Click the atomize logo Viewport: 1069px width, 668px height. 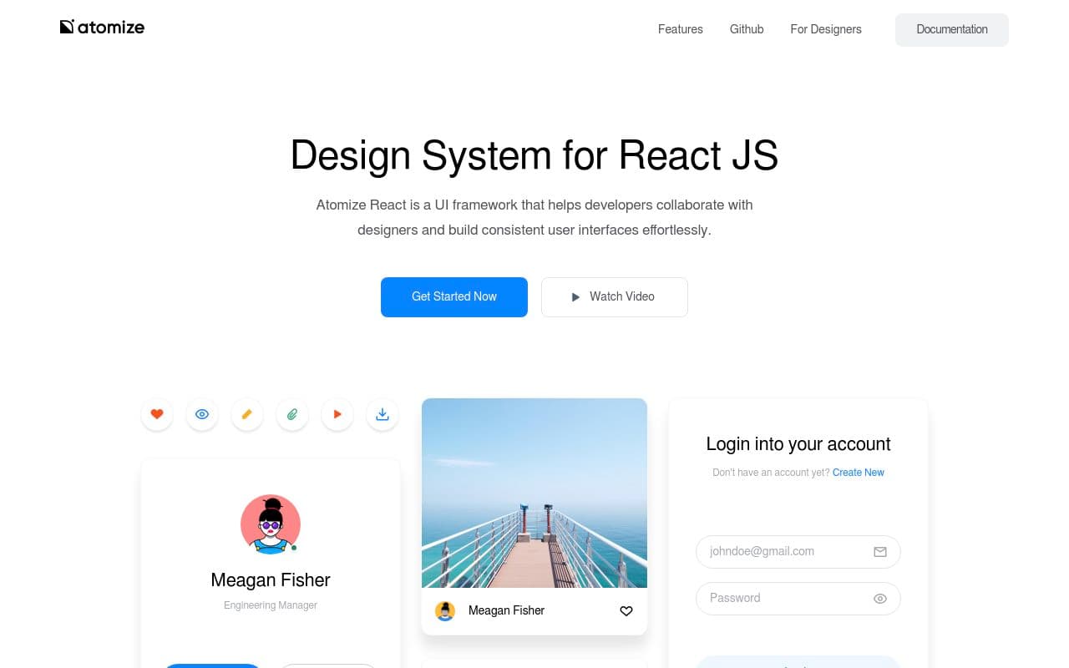click(102, 27)
